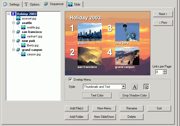Viewport: 180px width, 126px height.
Task: Collapse the seattle slideshow node
Action: point(14,23)
